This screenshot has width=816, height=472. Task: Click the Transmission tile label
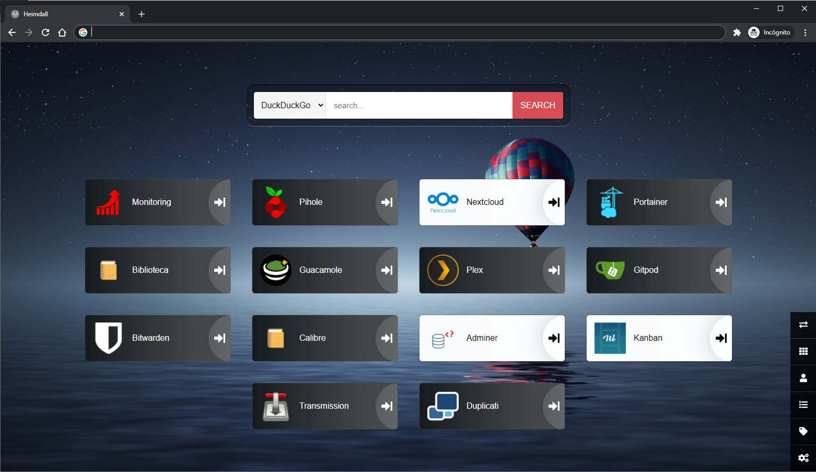(324, 406)
